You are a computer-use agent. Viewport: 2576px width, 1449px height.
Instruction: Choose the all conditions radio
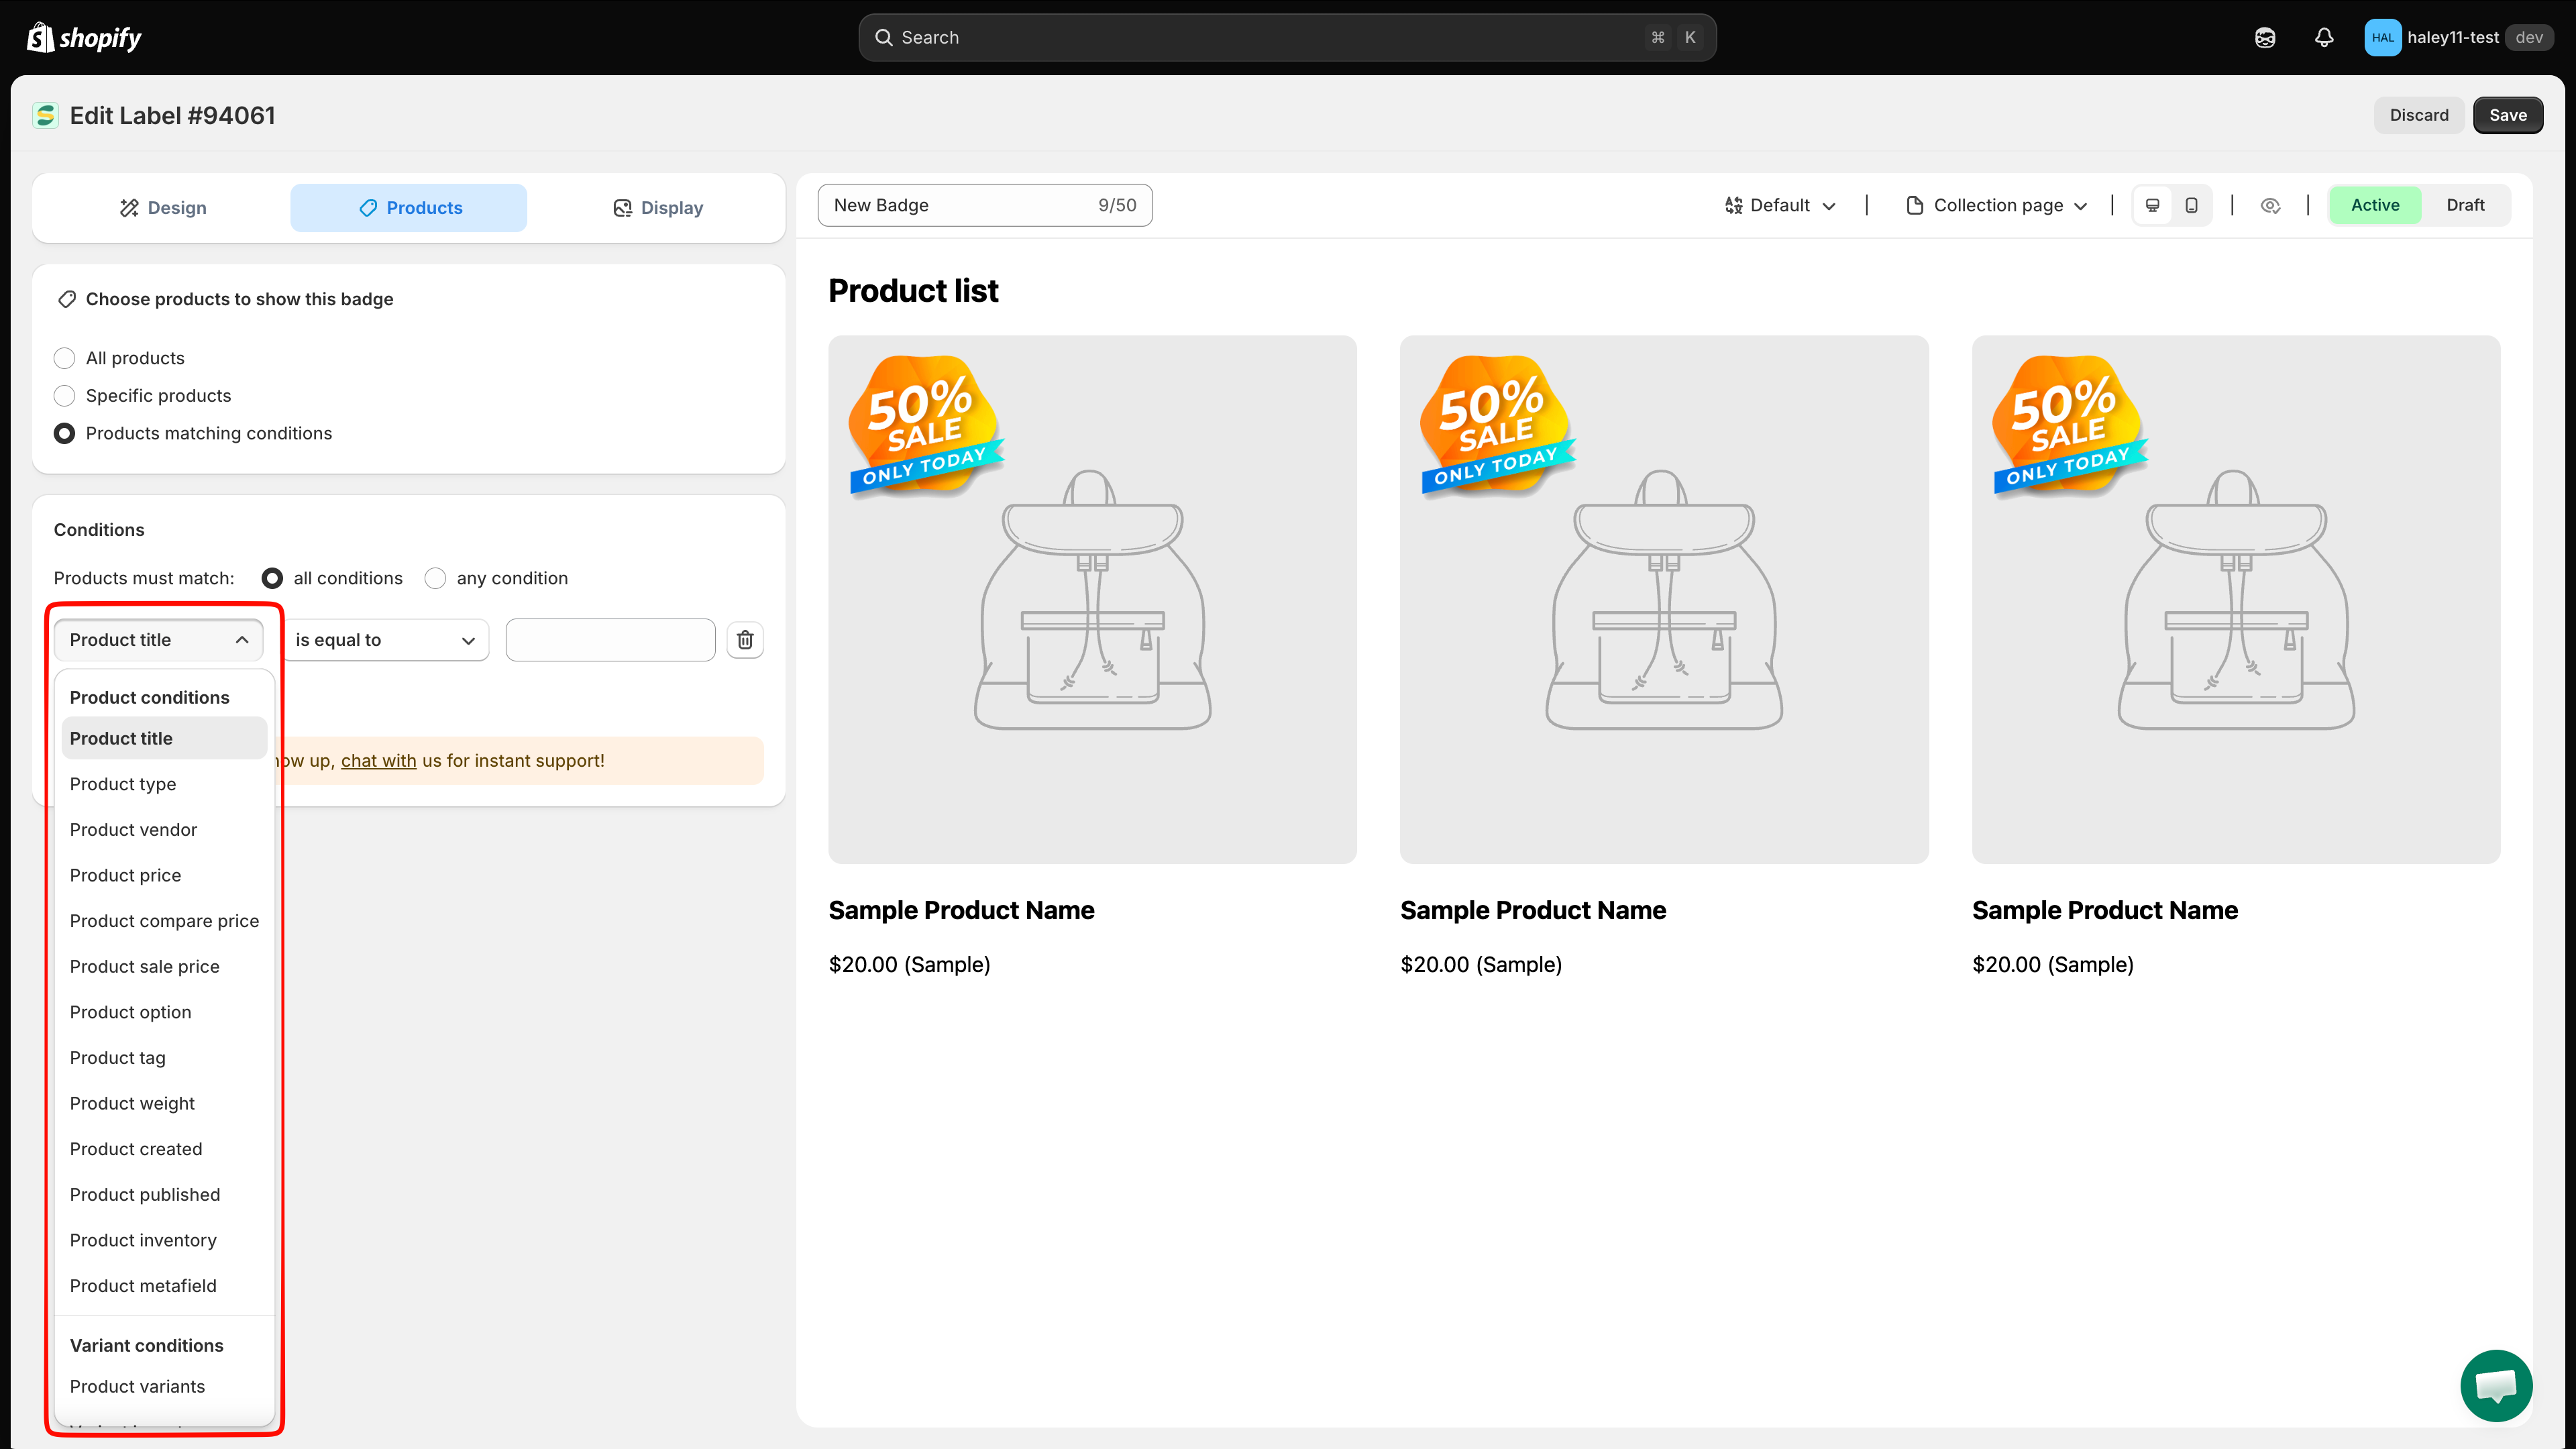272,578
